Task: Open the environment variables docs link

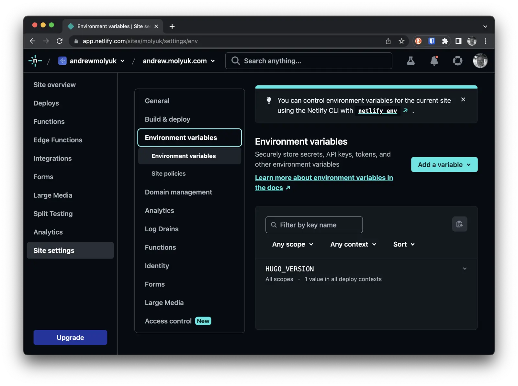Action: [324, 178]
